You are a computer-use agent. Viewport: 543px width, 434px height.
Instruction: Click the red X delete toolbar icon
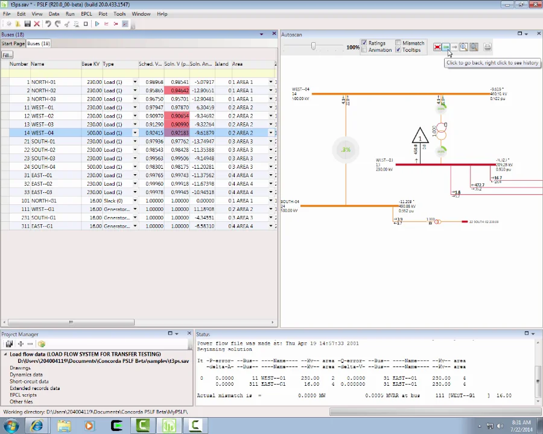tap(37, 24)
